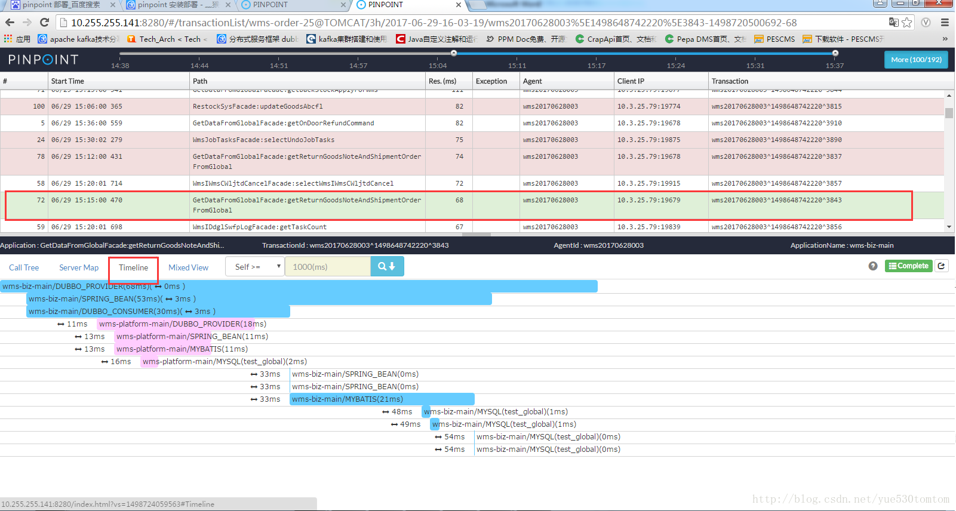
Task: Click the right handle of the time slider
Action: pos(835,53)
